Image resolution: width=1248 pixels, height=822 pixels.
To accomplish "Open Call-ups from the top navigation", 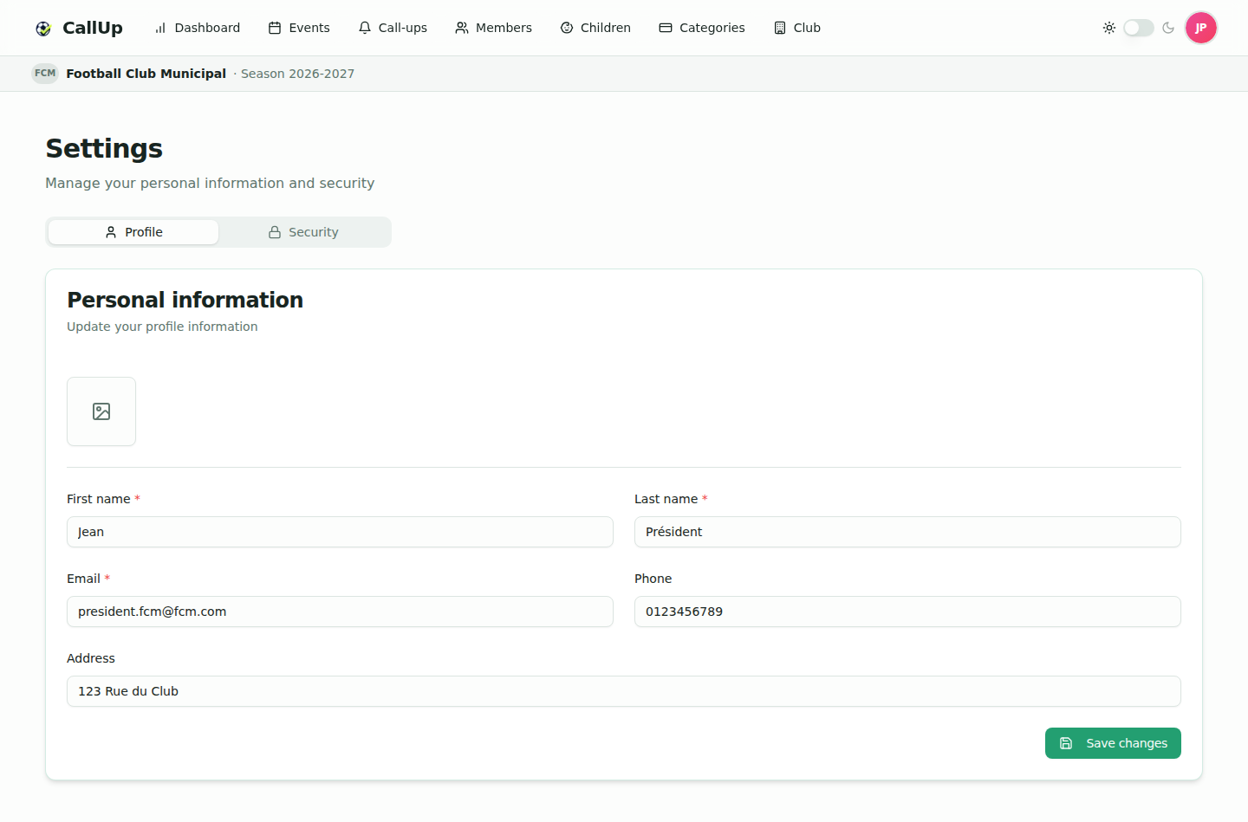I will coord(393,28).
